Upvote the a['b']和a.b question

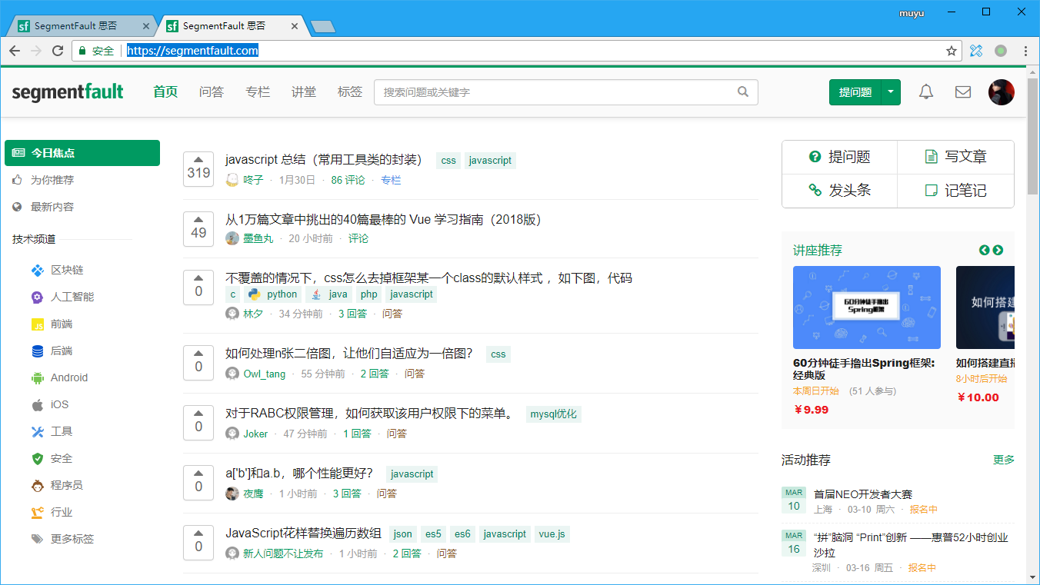click(x=198, y=473)
